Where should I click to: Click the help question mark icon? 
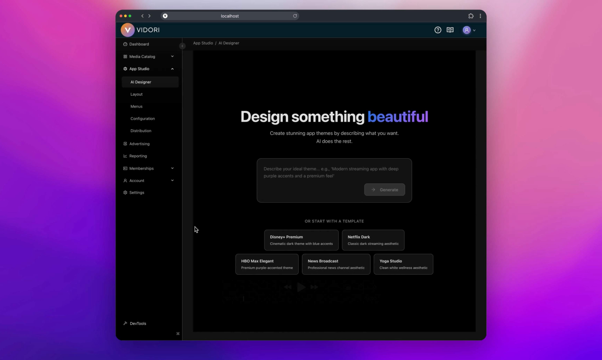tap(438, 30)
